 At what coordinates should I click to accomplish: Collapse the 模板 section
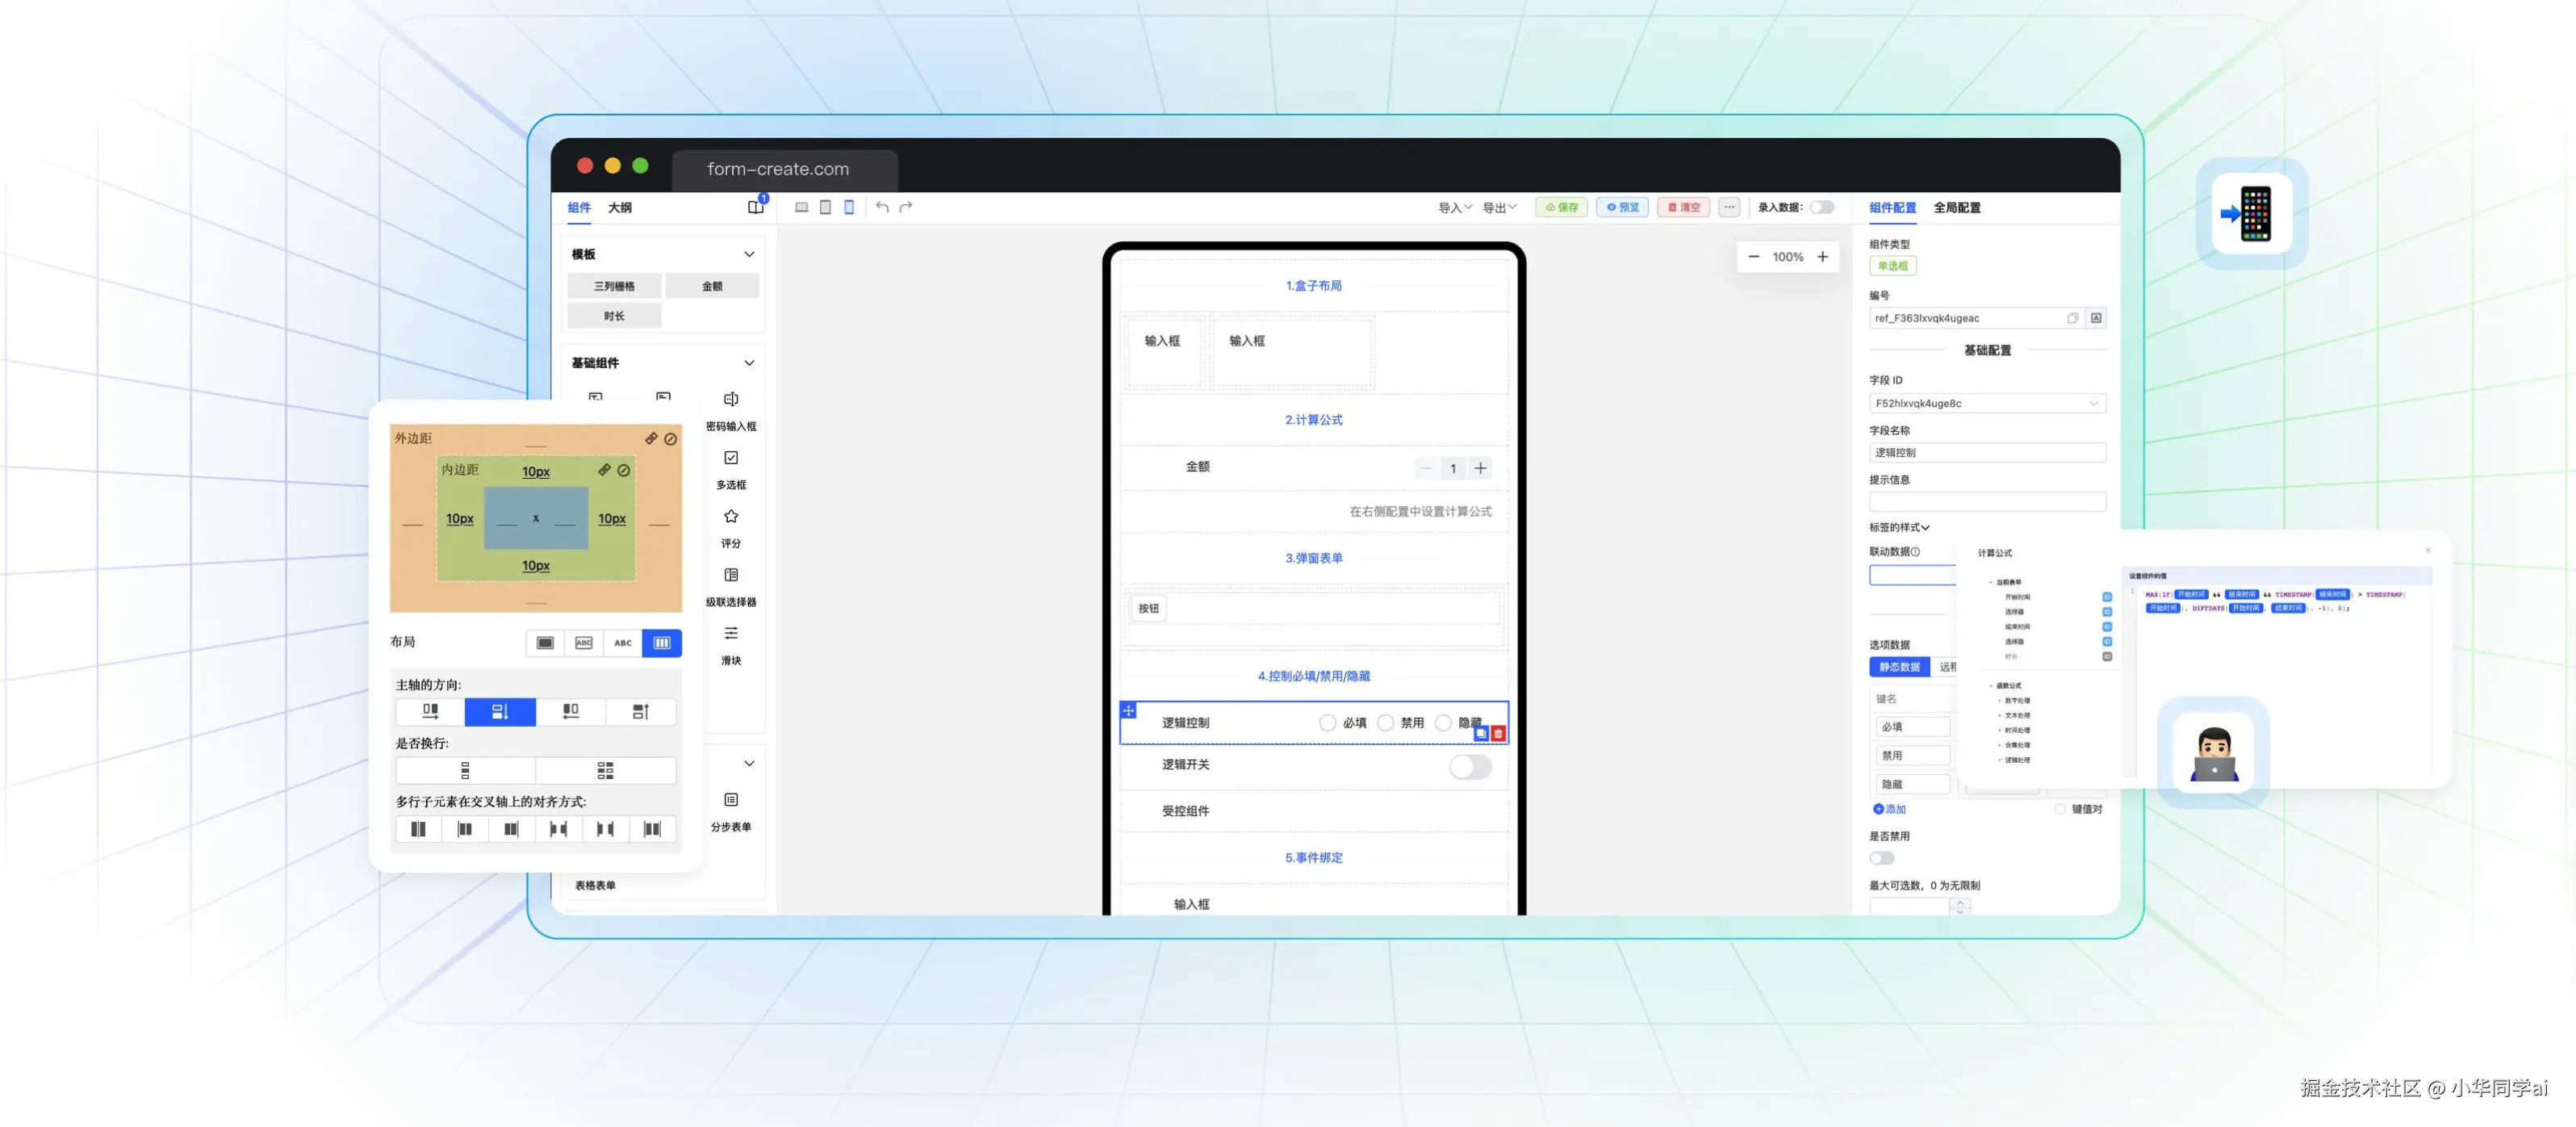(x=749, y=254)
